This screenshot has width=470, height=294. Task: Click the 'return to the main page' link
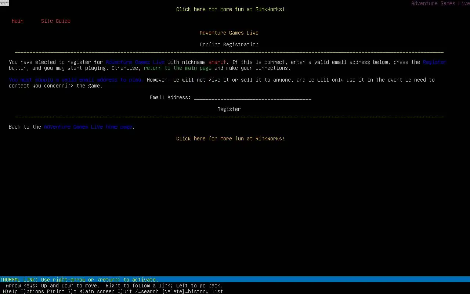178,68
